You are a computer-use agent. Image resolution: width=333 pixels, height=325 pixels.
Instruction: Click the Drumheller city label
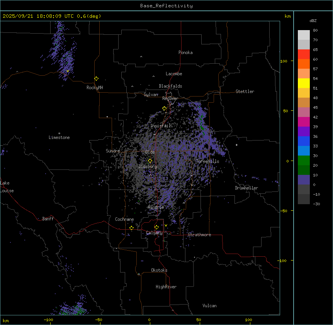pos(246,188)
